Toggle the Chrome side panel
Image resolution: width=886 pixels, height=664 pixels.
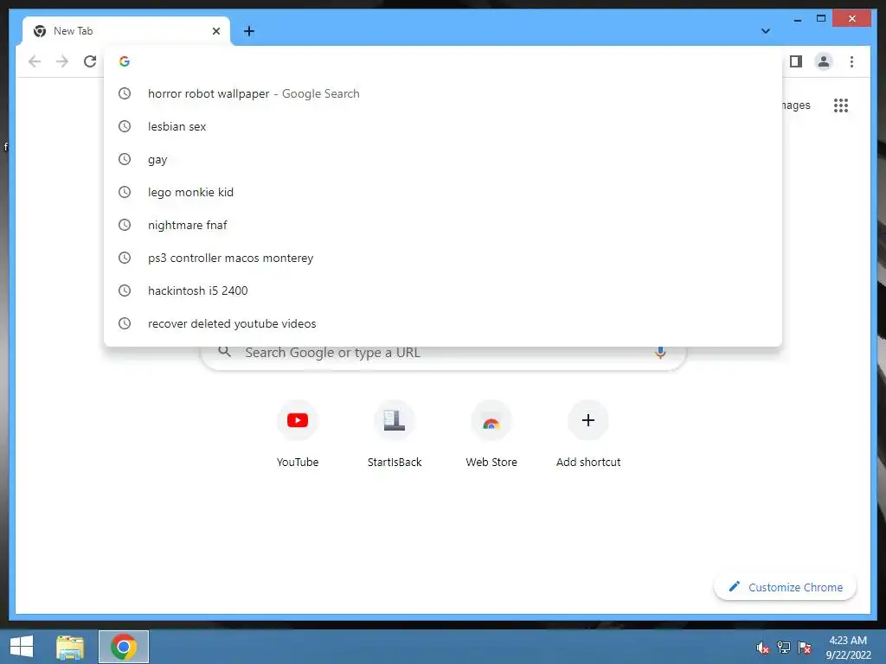[796, 61]
